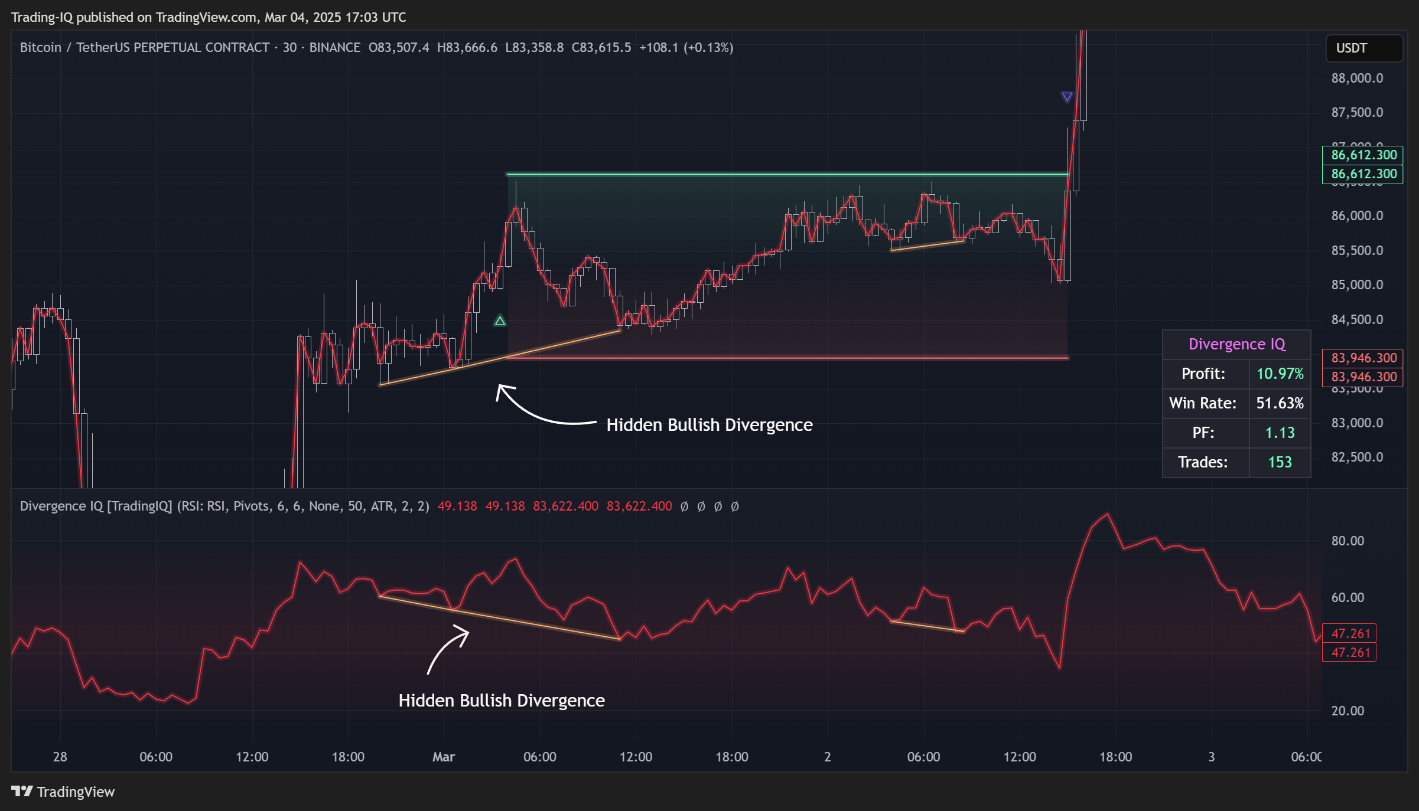This screenshot has width=1419, height=811.
Task: Click the green up-triangle entry marker
Action: pyautogui.click(x=500, y=321)
